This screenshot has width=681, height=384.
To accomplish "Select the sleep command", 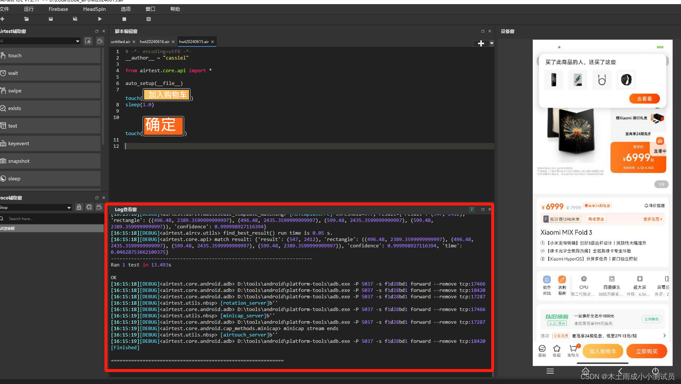I will [50, 179].
